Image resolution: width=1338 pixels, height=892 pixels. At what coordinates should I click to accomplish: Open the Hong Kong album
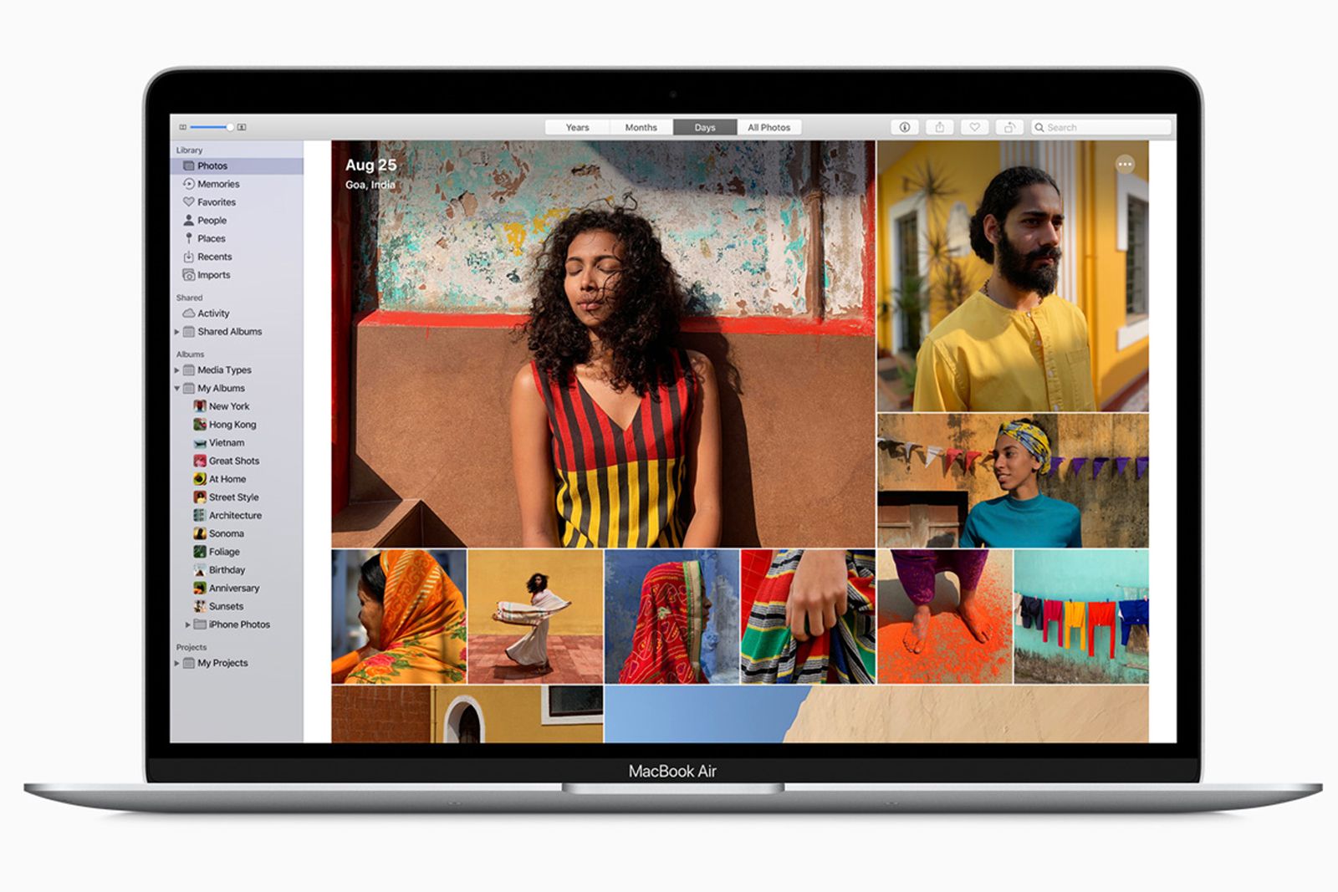click(x=232, y=425)
